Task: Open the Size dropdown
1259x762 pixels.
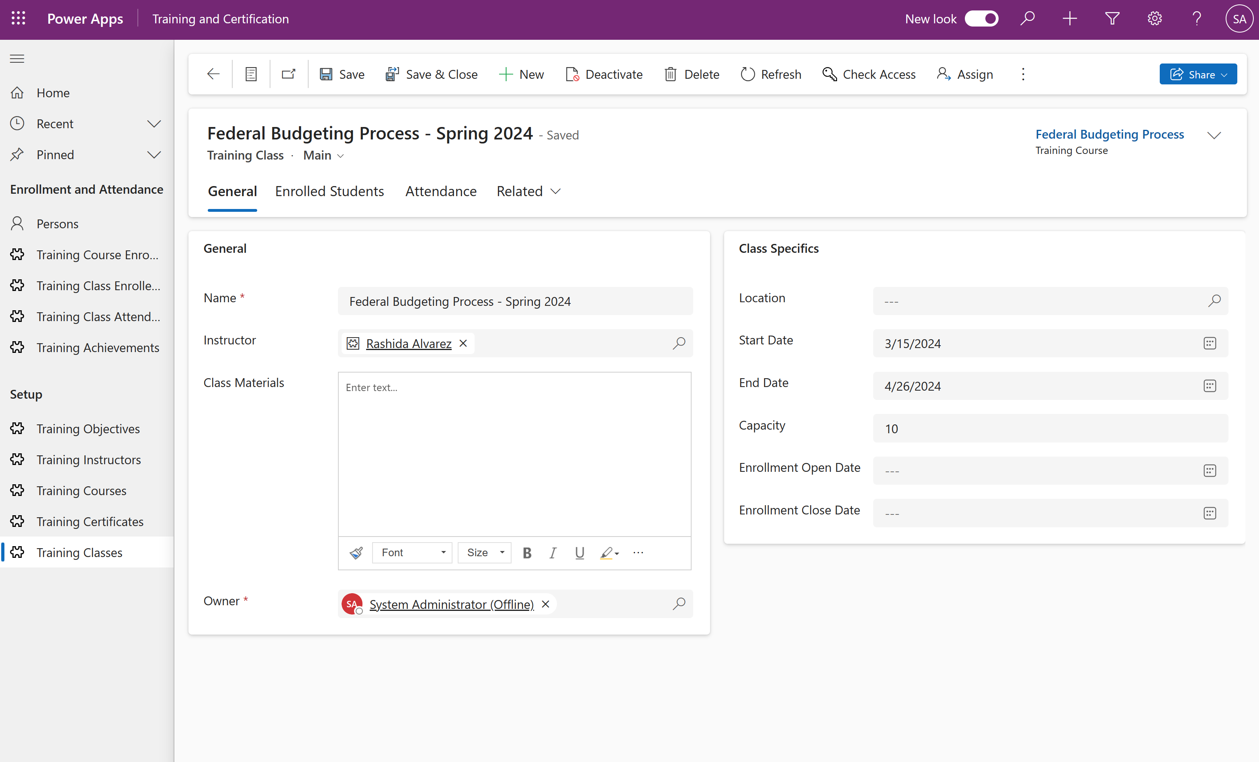Action: pos(484,553)
